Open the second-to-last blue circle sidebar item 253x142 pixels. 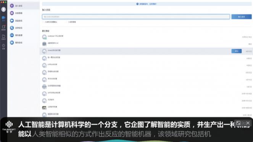[12, 35]
